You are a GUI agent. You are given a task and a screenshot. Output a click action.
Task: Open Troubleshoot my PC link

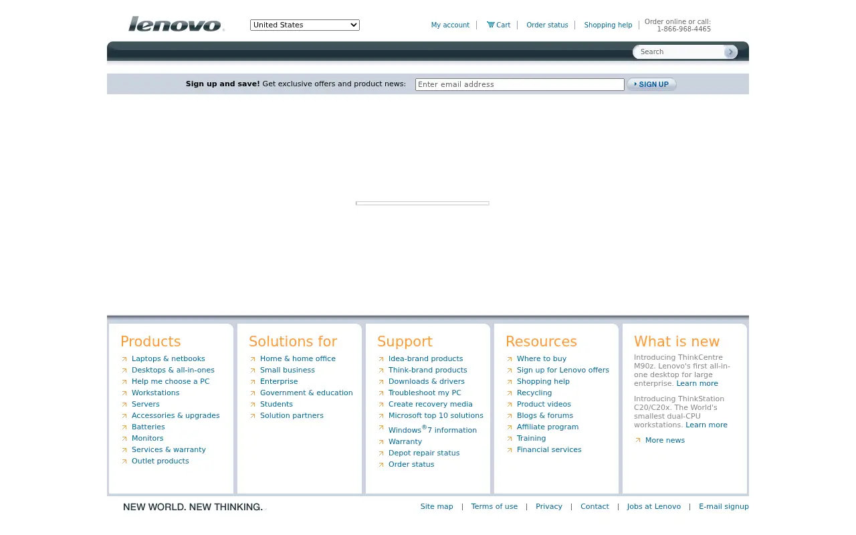[425, 393]
